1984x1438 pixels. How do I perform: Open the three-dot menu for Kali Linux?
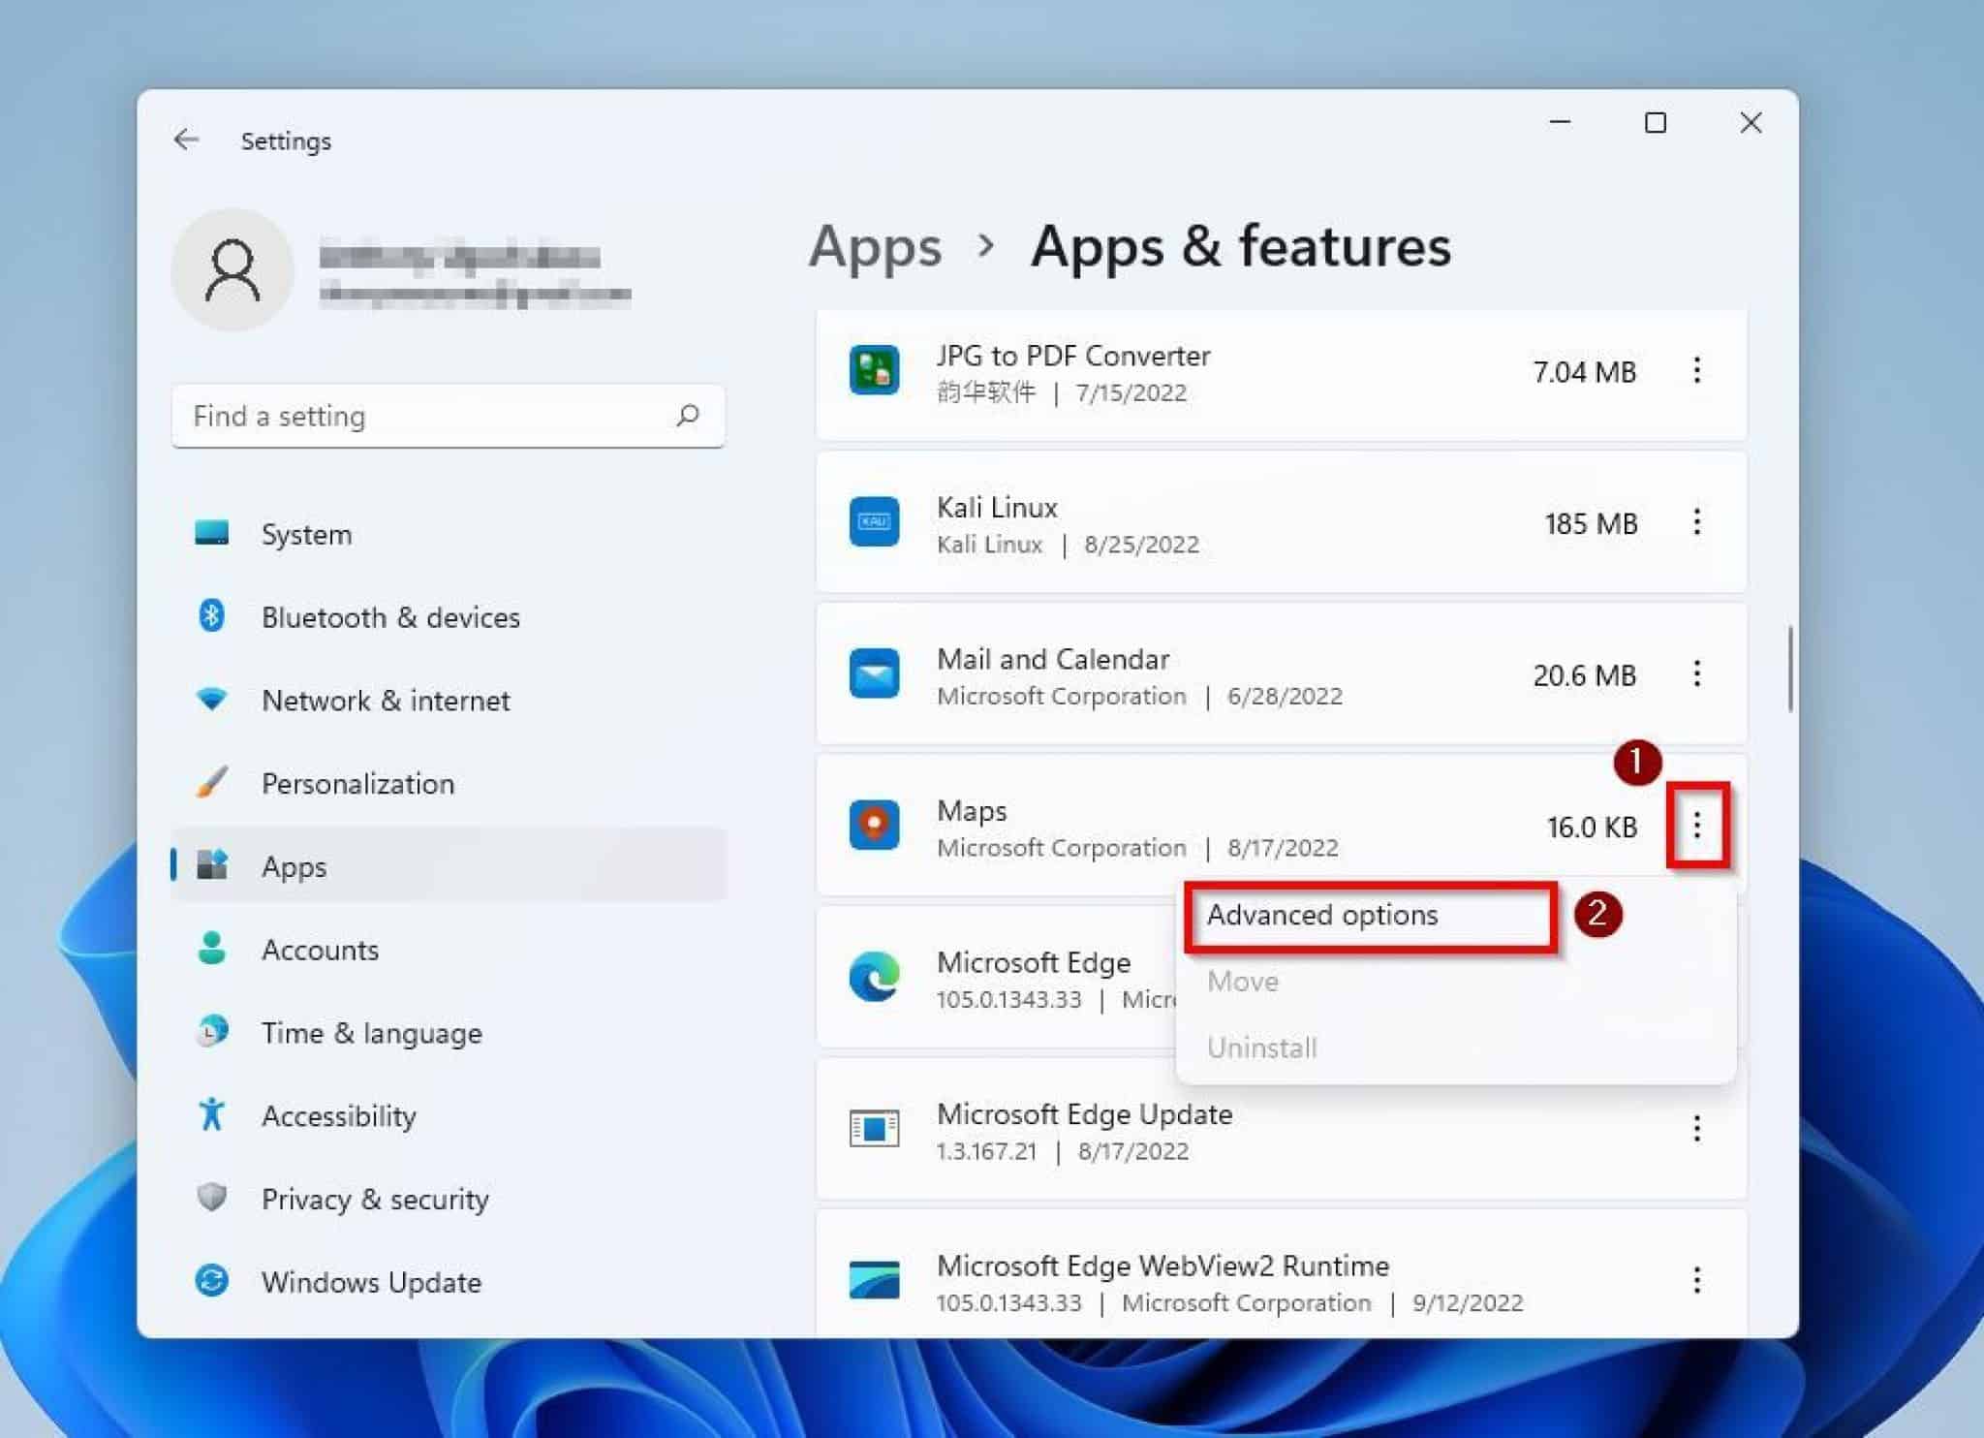coord(1698,523)
